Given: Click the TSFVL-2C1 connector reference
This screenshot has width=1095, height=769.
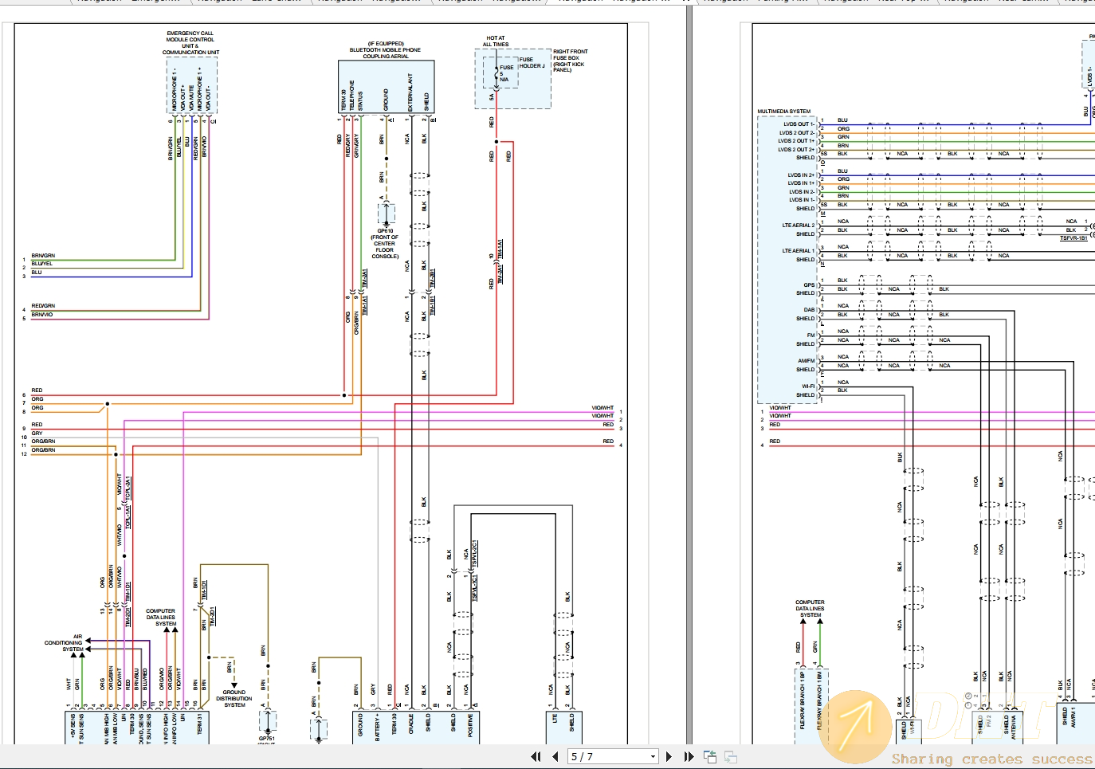Looking at the screenshot, I should click(474, 555).
